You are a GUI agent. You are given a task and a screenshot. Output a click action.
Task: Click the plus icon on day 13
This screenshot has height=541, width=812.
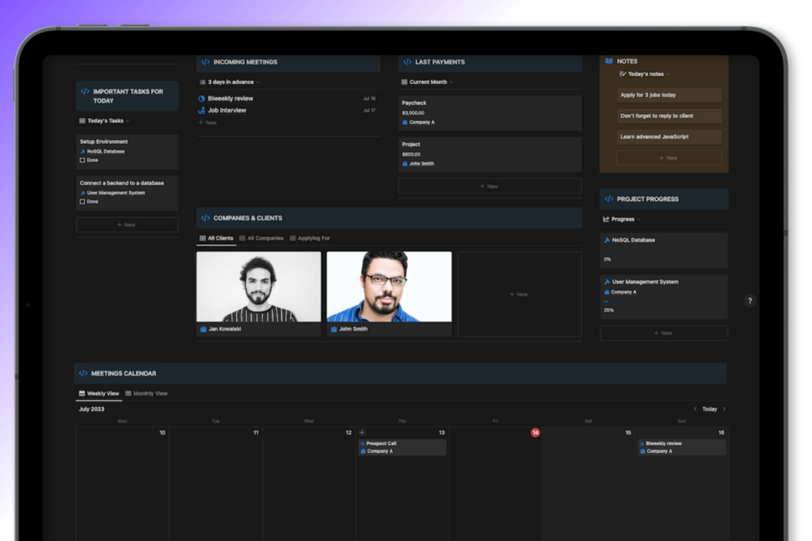click(x=362, y=432)
